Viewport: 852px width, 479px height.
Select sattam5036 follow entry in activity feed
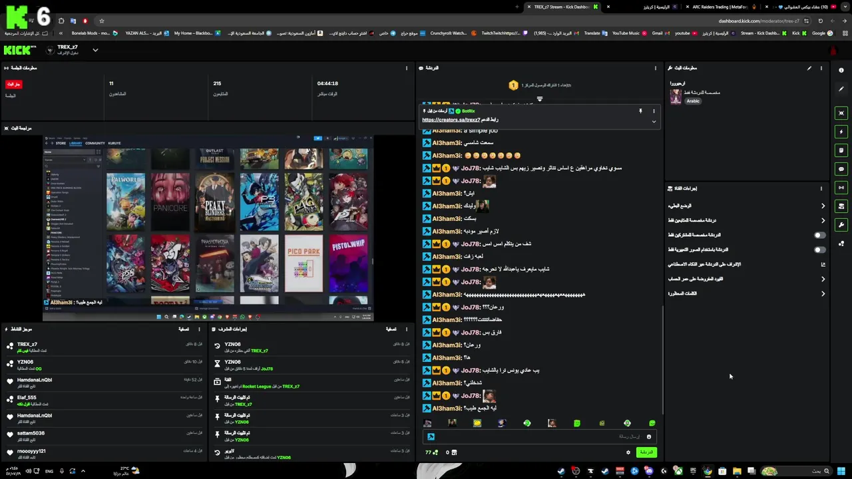click(x=105, y=435)
